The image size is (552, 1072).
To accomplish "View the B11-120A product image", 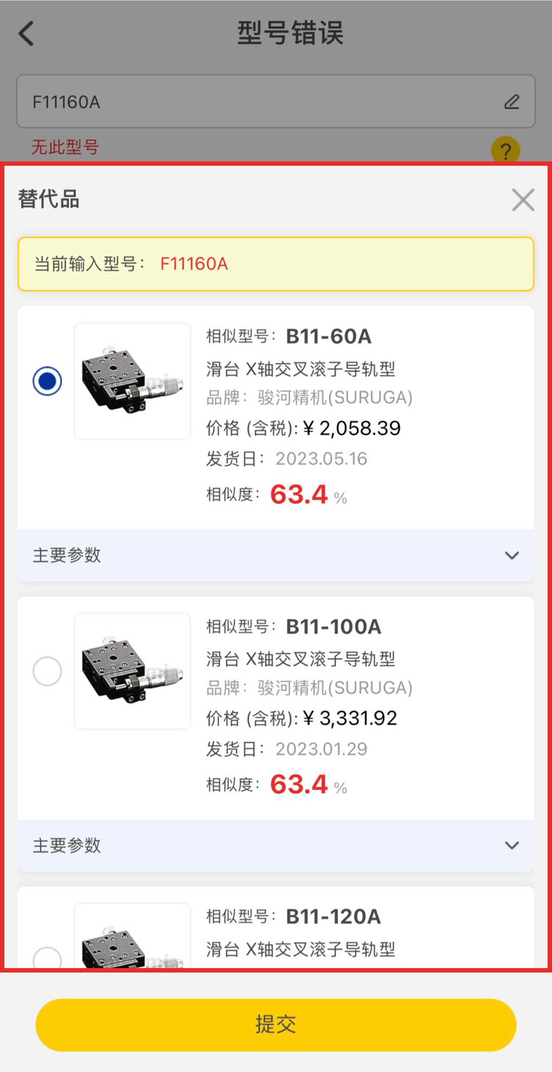I will point(132,937).
